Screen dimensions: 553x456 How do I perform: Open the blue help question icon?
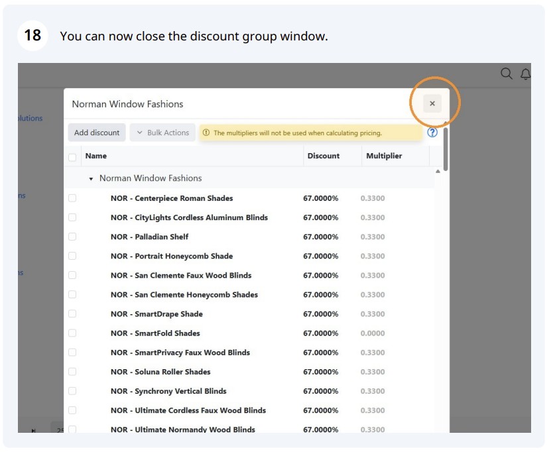point(432,133)
